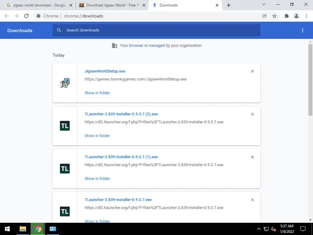Viewport: 313px width, 235px height.
Task: Reload the page with the refresh icon
Action: [x=26, y=16]
